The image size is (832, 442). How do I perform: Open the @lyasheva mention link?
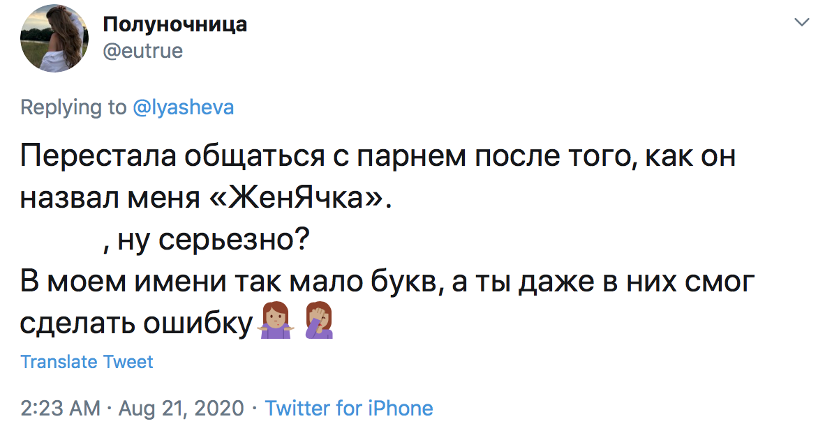point(184,107)
